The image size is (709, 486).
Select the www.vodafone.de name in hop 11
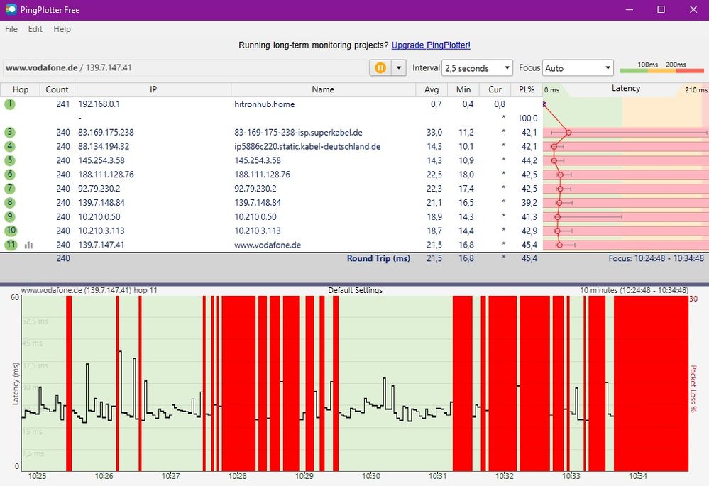pos(268,245)
